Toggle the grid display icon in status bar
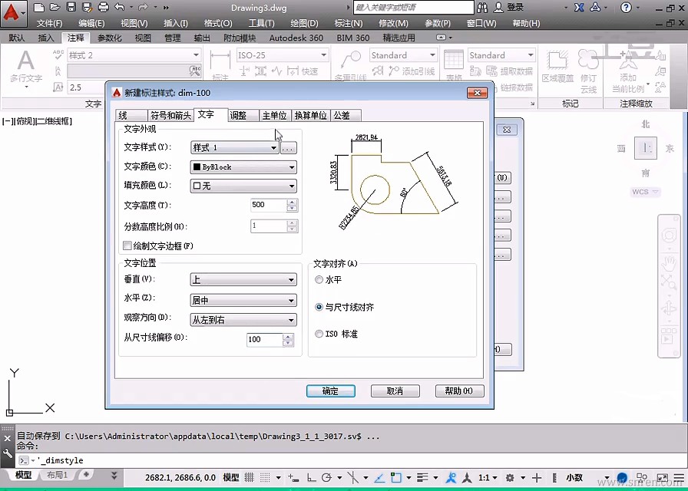 point(250,477)
